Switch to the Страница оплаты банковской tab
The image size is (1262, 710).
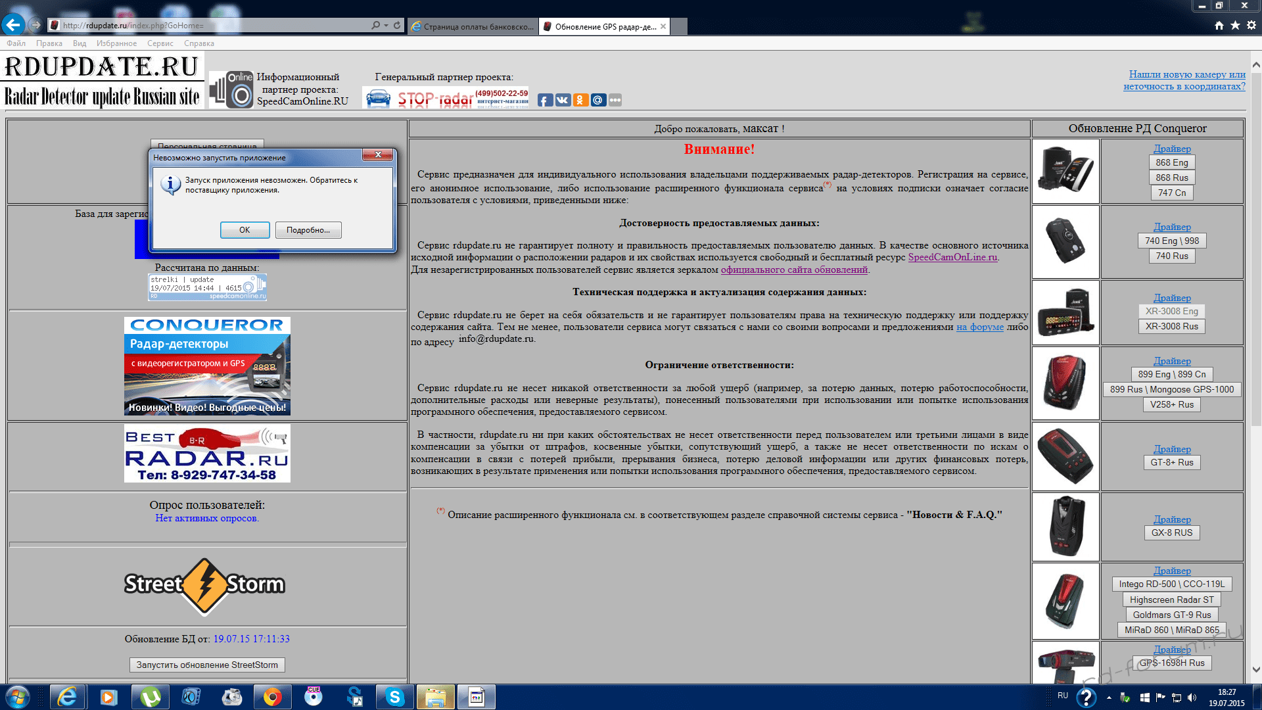tap(473, 27)
